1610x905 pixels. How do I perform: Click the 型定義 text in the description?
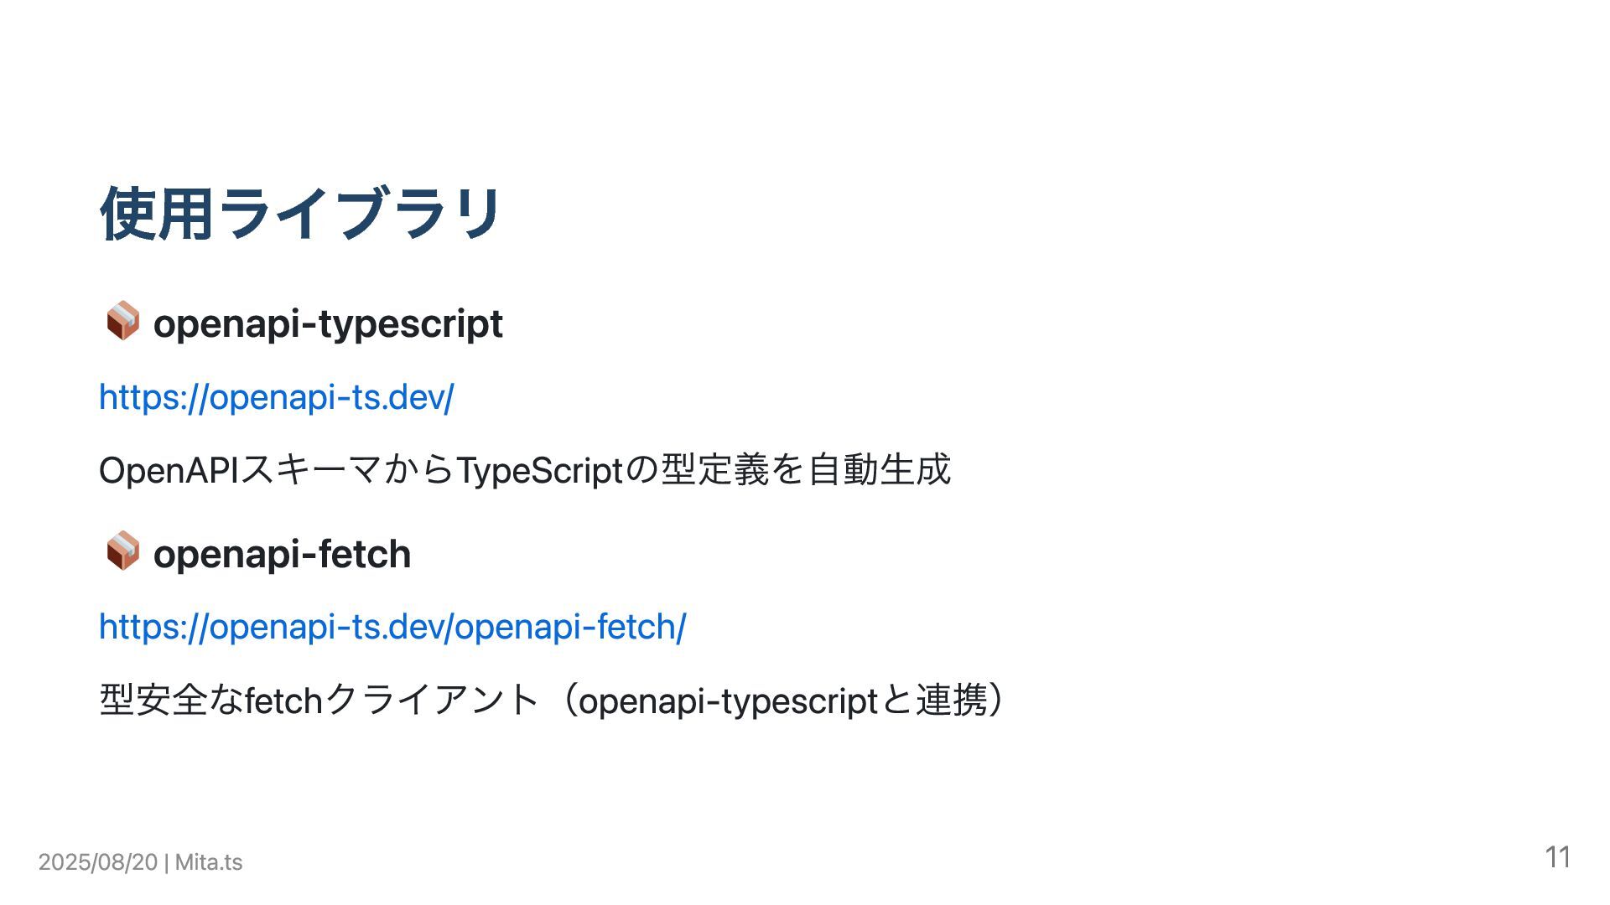(715, 469)
